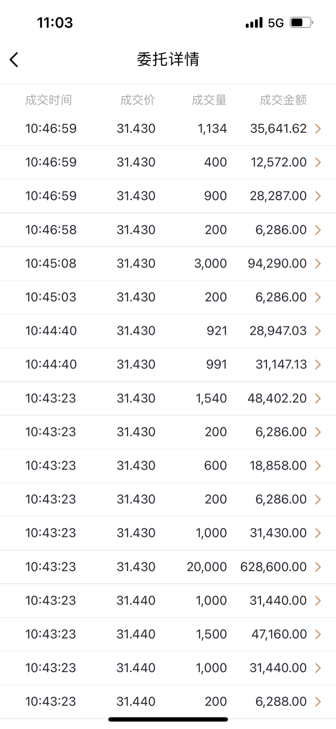Viewport: 336px width, 729px height.
Task: Open chevron for the 31,147.13 trade
Action: click(x=318, y=365)
